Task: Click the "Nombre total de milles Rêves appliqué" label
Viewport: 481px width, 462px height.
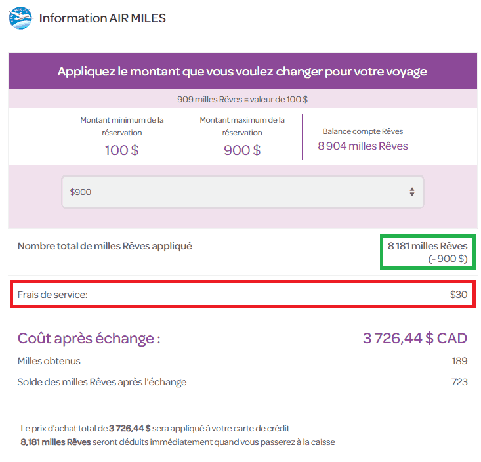Action: [x=105, y=246]
